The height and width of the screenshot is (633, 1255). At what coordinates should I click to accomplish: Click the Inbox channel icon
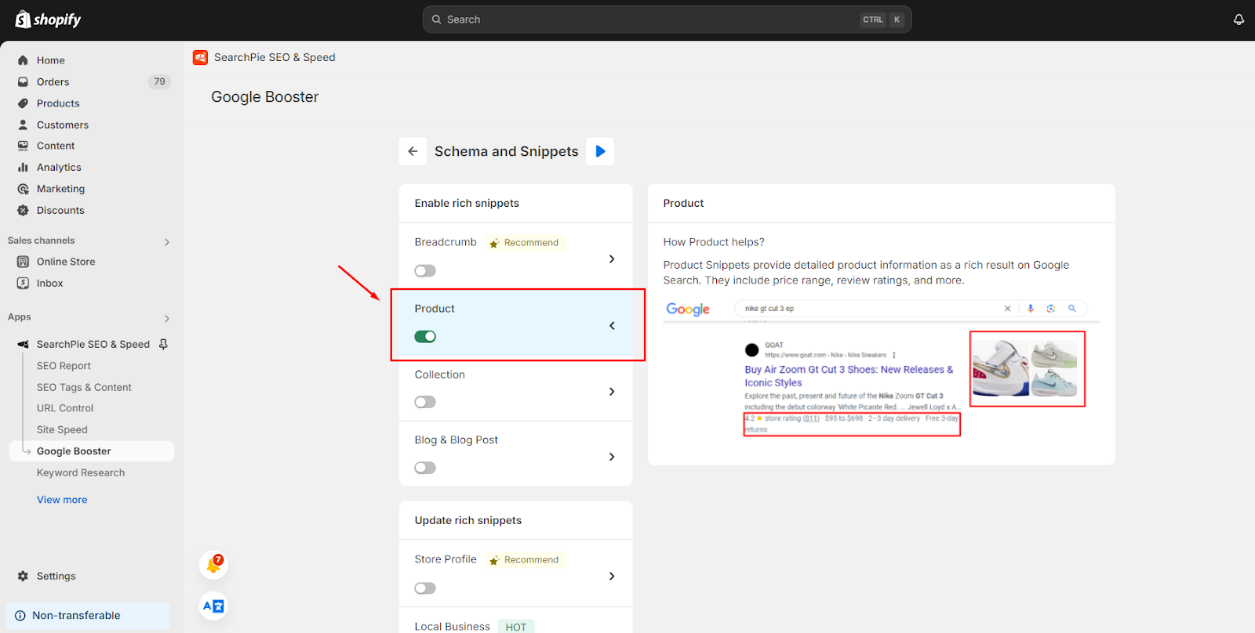click(x=23, y=283)
